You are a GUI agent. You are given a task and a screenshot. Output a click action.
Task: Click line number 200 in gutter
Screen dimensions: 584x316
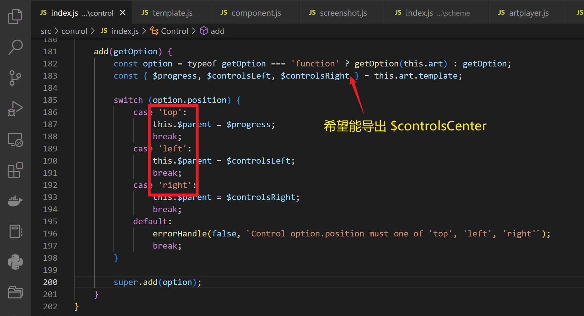[x=50, y=282]
